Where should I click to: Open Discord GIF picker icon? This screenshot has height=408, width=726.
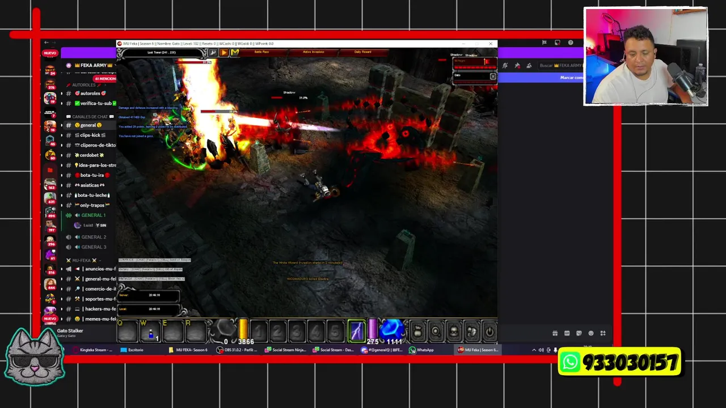click(x=567, y=333)
